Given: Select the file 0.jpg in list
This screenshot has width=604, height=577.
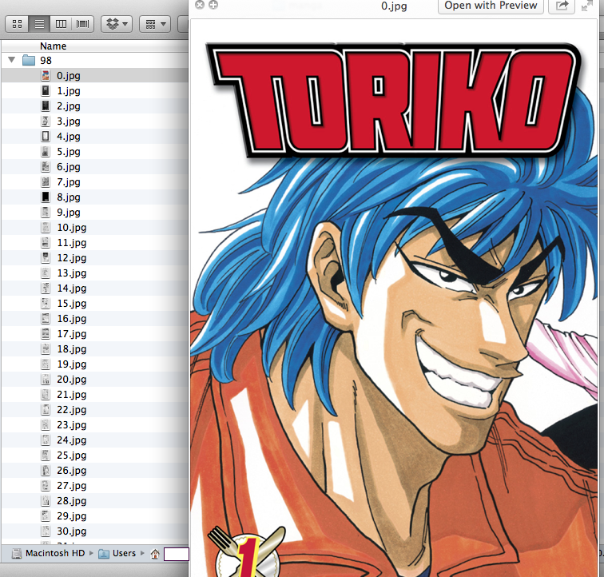Looking at the screenshot, I should point(68,76).
